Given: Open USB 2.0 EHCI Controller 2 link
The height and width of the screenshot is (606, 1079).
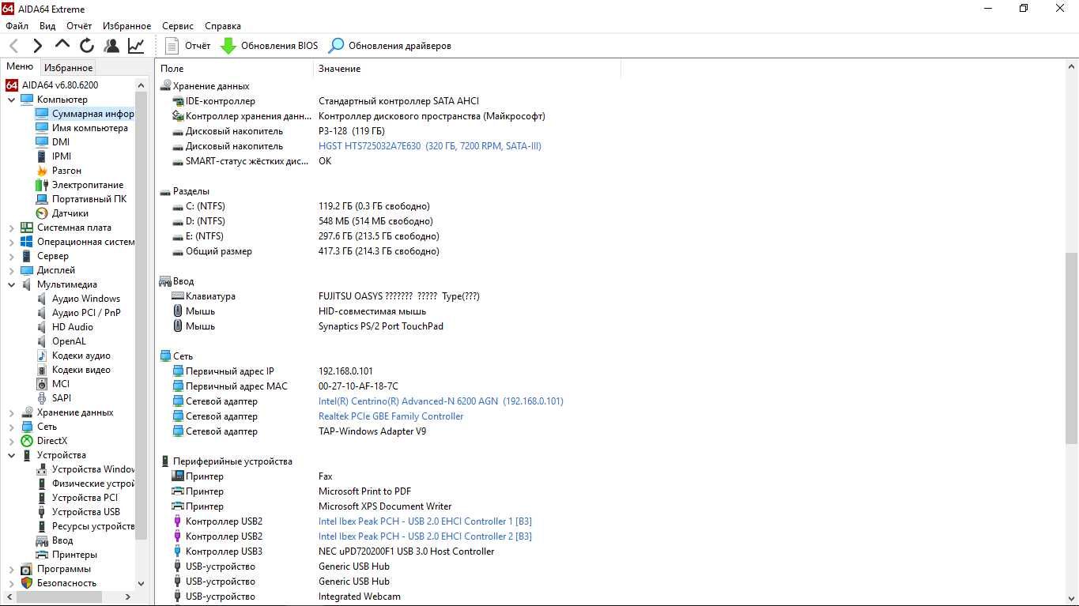Looking at the screenshot, I should (x=425, y=536).
